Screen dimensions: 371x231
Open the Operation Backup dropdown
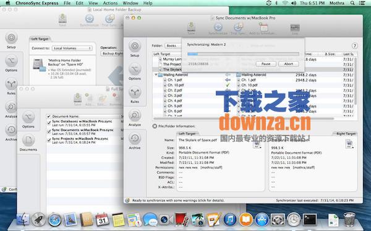point(113,54)
